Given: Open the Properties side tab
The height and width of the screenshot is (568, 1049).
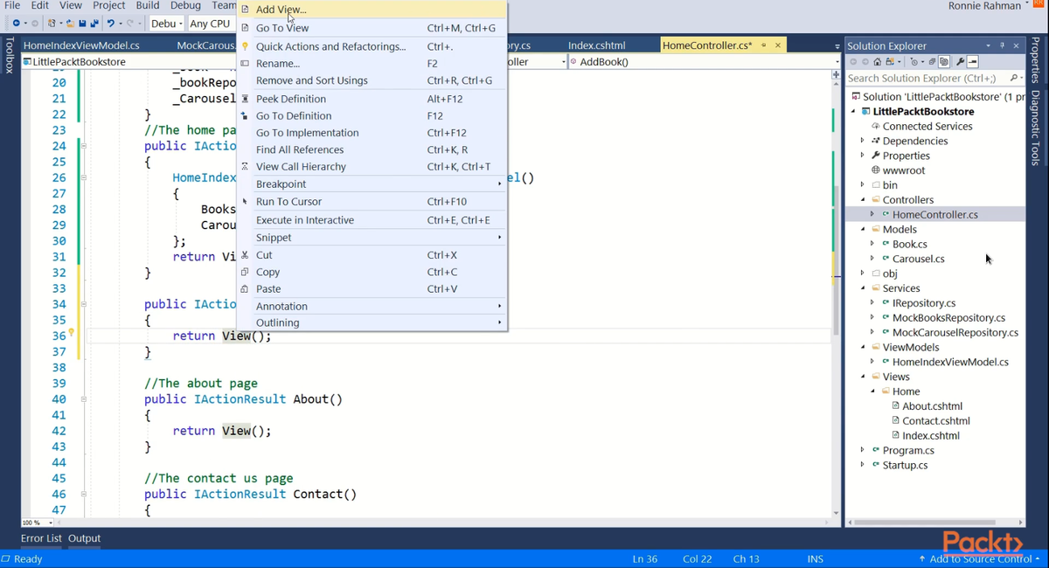Looking at the screenshot, I should click(1035, 60).
